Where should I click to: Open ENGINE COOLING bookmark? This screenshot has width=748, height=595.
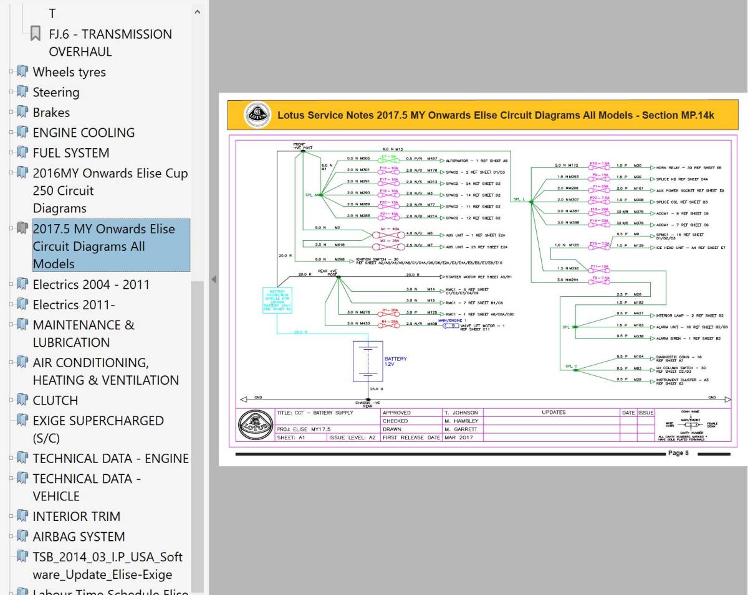(x=84, y=133)
